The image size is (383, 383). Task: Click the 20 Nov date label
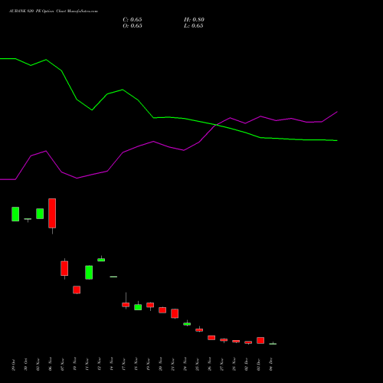tap(161, 364)
